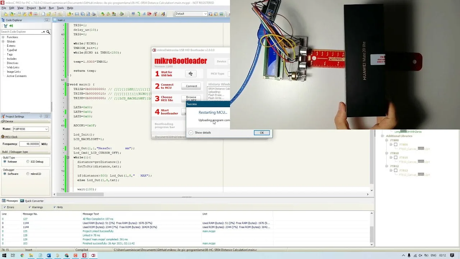Check the FT810 library checkbox
The image size is (460, 259).
pos(396,158)
